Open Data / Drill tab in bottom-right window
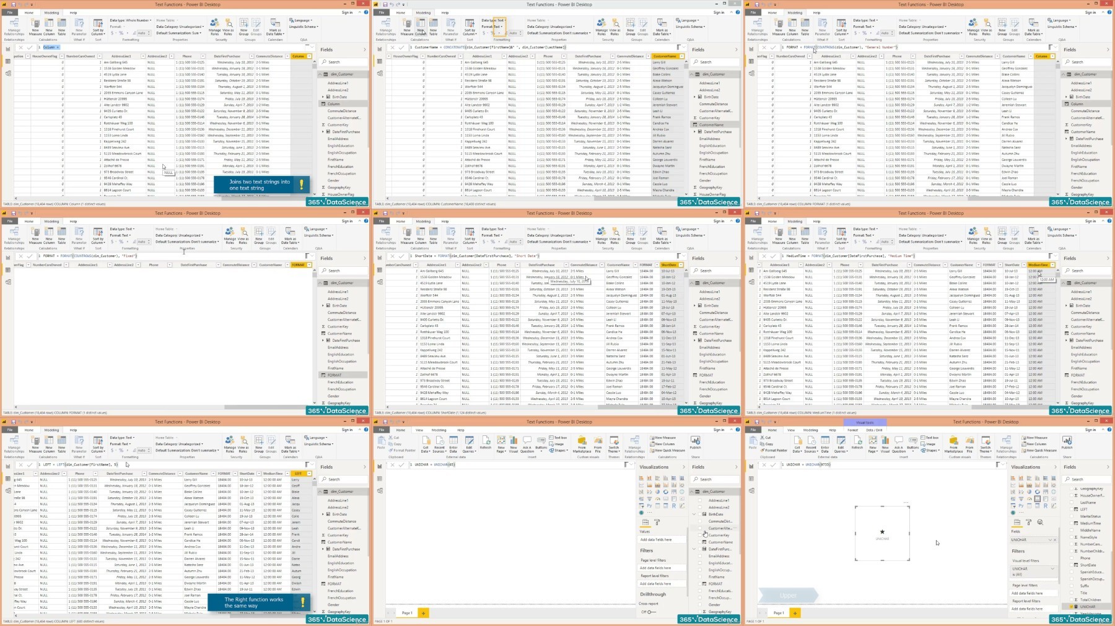1115x626 pixels. (874, 430)
